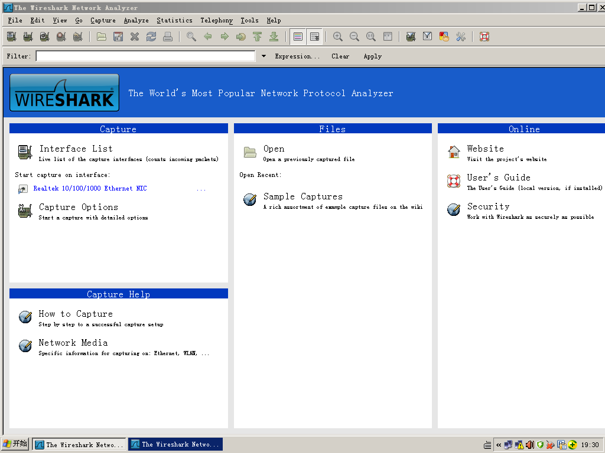The image size is (605, 453).
Task: Open the Analyze menu
Action: pos(136,21)
